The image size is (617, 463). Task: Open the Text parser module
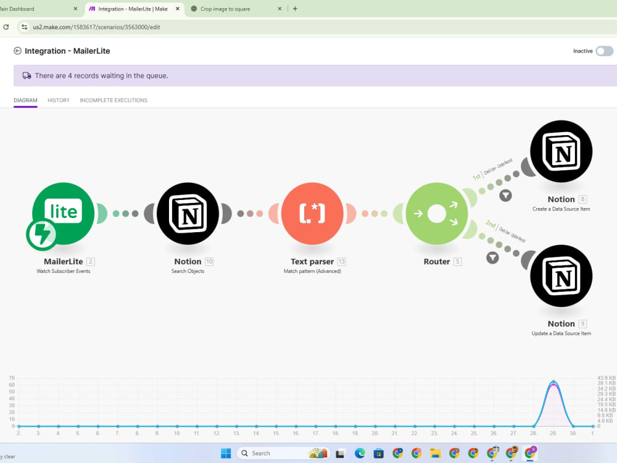[312, 214]
